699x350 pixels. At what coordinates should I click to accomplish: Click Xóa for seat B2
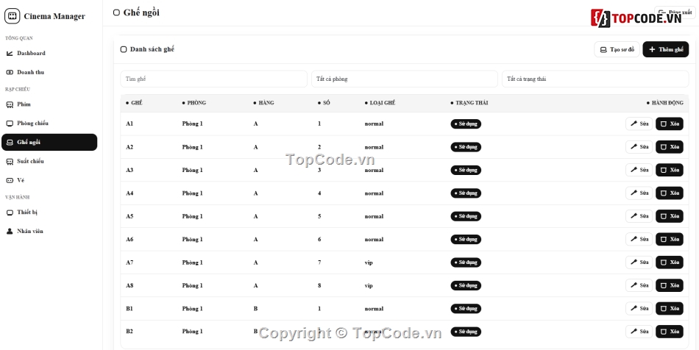point(669,332)
